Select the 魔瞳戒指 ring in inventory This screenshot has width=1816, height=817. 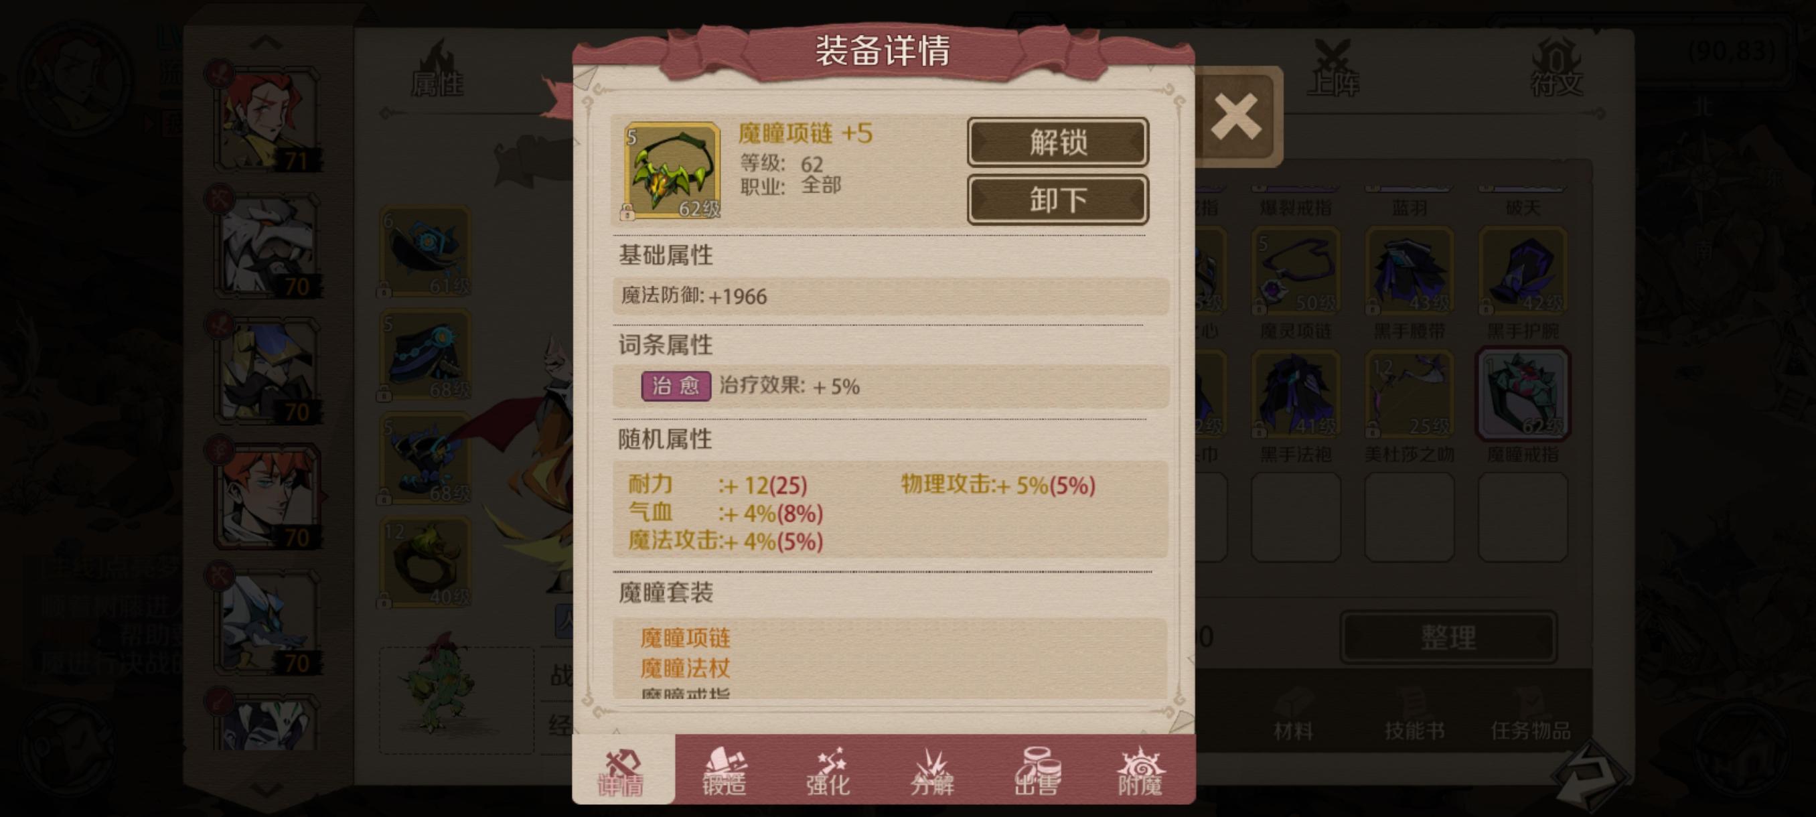(x=1522, y=394)
